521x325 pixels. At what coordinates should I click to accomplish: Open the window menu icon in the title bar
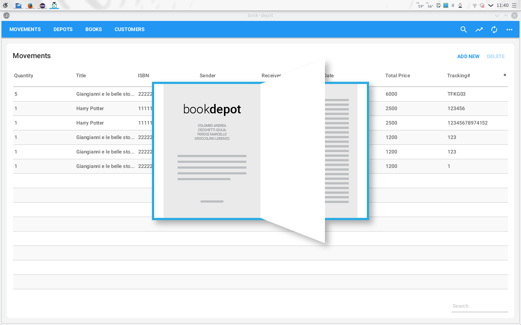click(x=7, y=16)
